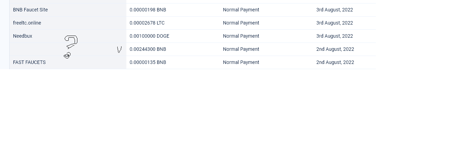Image resolution: width=472 pixels, height=159 pixels.
Task: Open the FAST FAUCETS entry
Action: point(29,62)
